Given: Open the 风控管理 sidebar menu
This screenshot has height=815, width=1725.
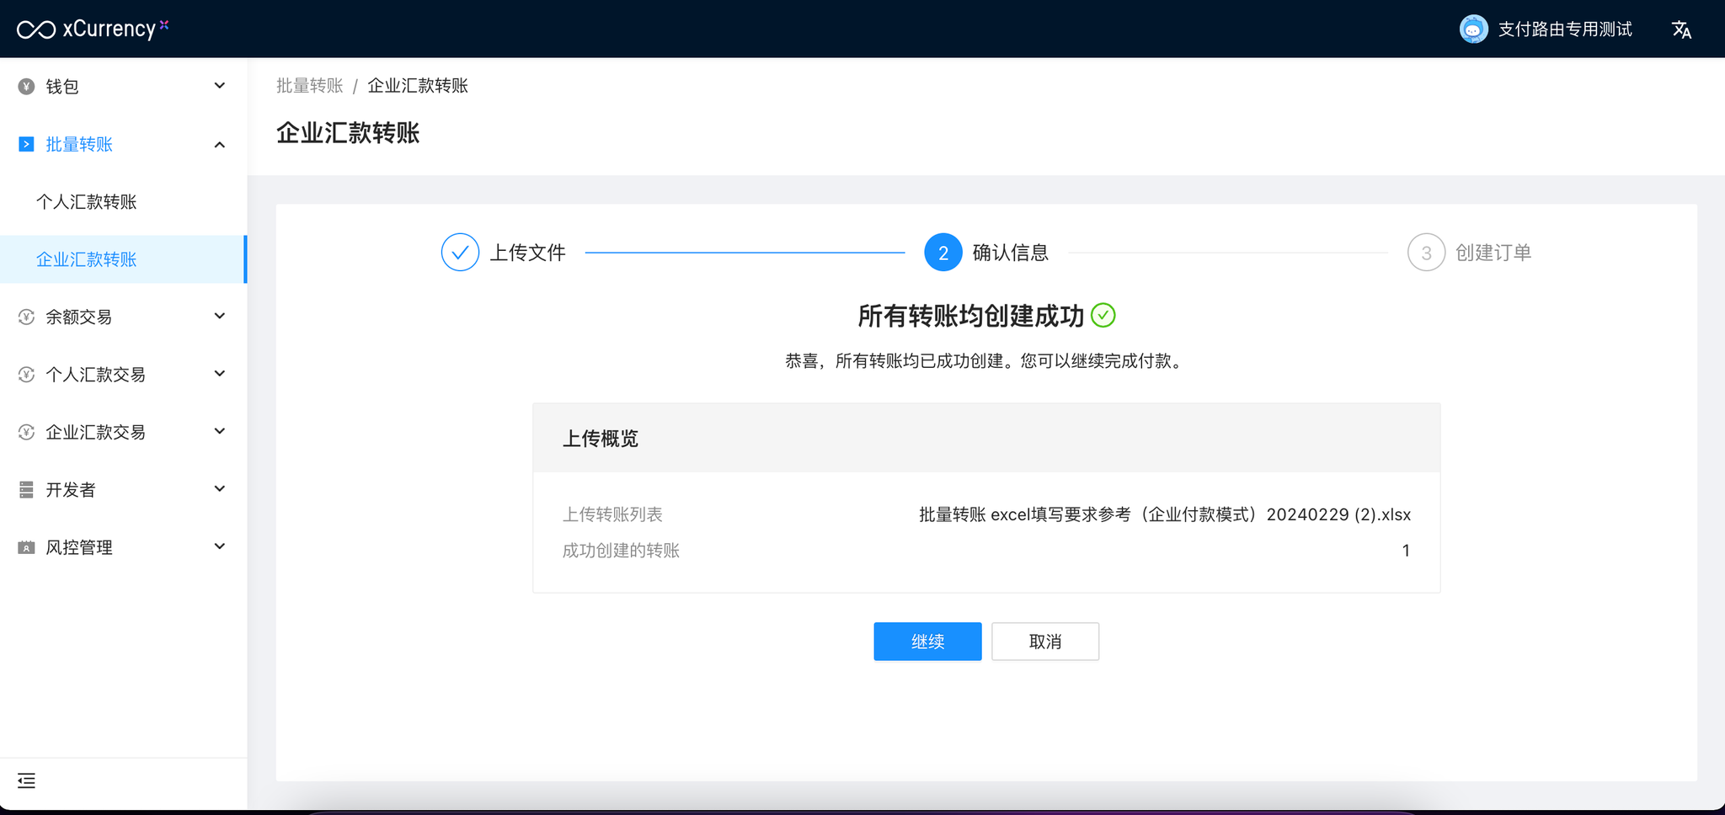Looking at the screenshot, I should click(x=123, y=547).
